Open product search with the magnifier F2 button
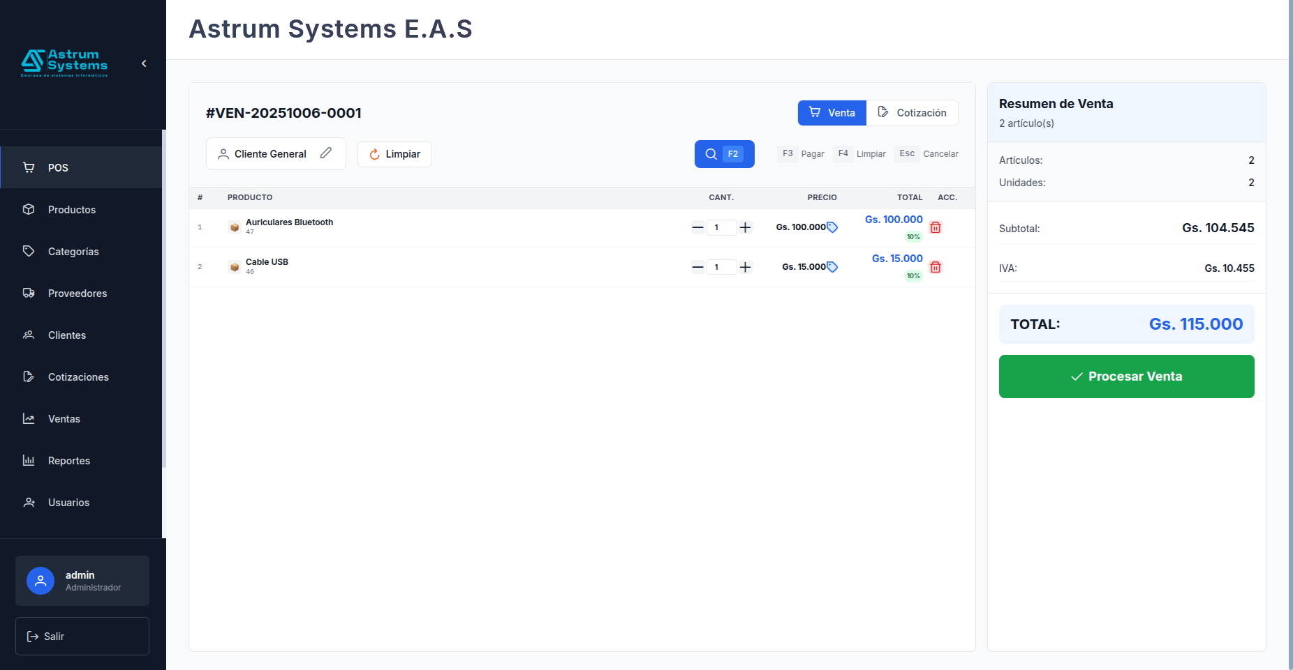This screenshot has width=1293, height=670. [x=724, y=154]
